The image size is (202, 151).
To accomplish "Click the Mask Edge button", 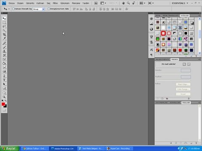I will click(x=183, y=84).
